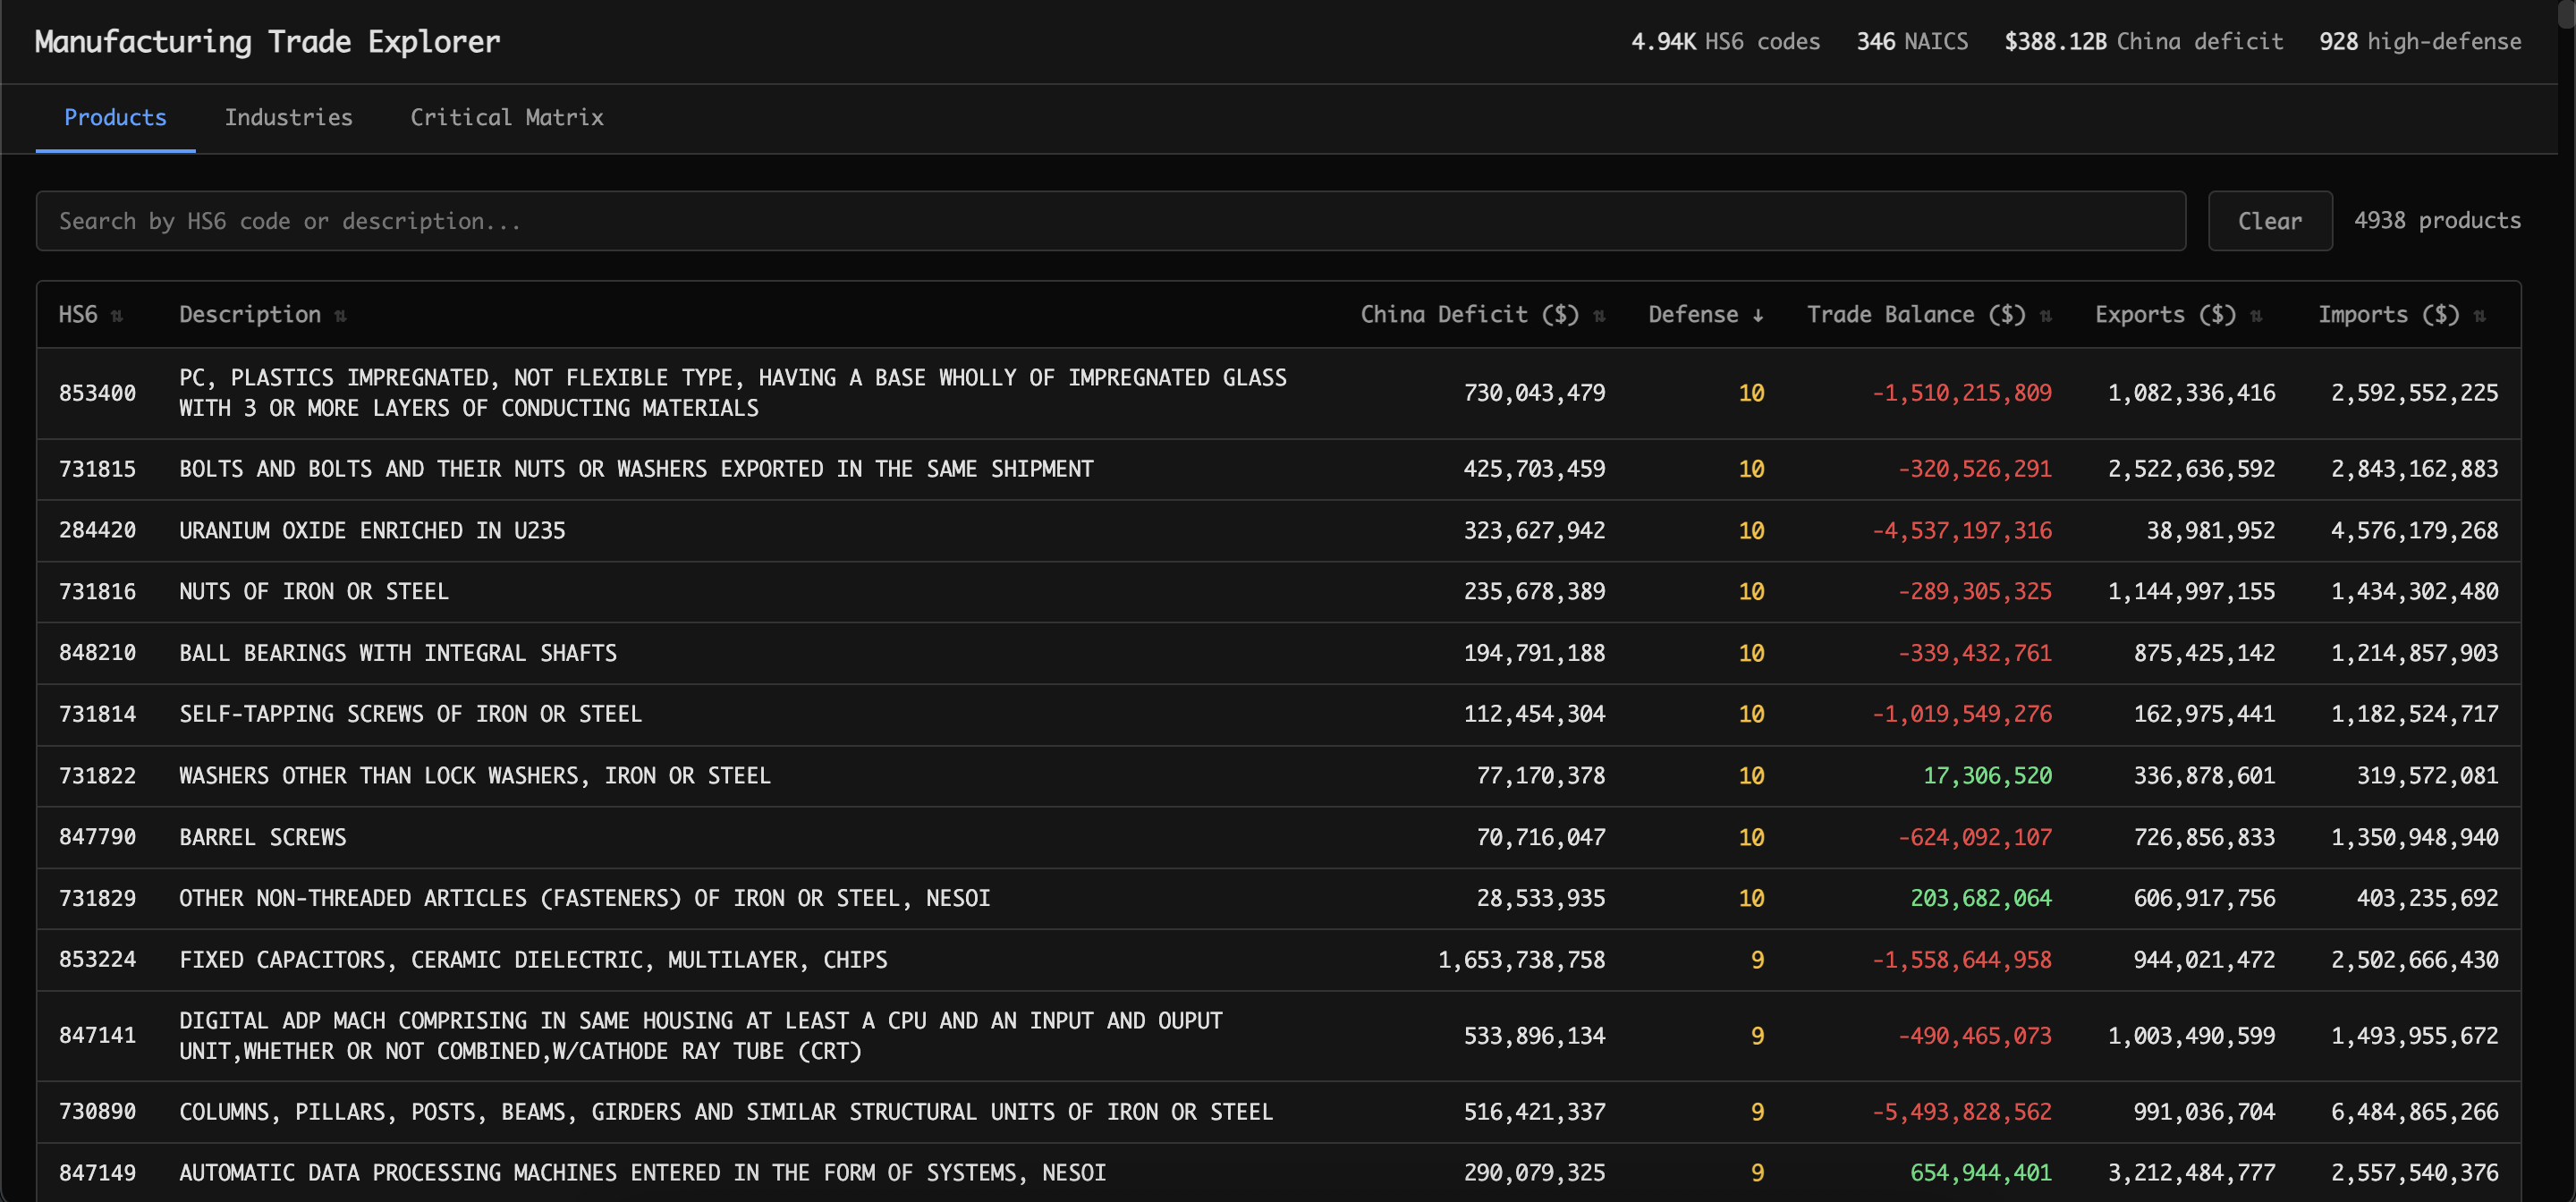Click the 928 high-defense stat
This screenshot has height=1202, width=2576.
(2419, 42)
